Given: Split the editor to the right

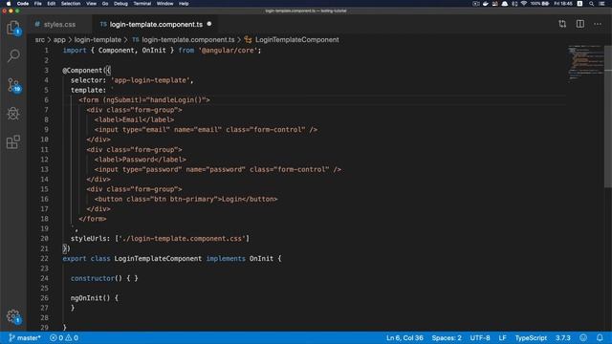Looking at the screenshot, I should point(580,24).
